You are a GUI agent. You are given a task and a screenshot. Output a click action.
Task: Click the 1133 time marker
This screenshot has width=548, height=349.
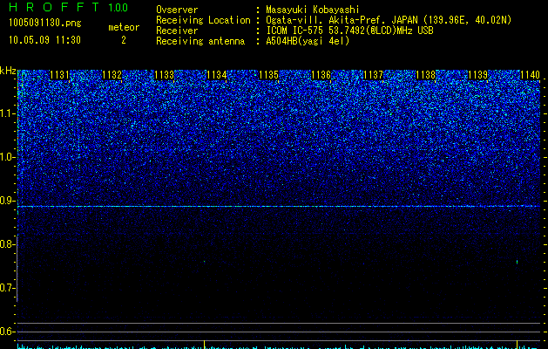pyautogui.click(x=164, y=75)
